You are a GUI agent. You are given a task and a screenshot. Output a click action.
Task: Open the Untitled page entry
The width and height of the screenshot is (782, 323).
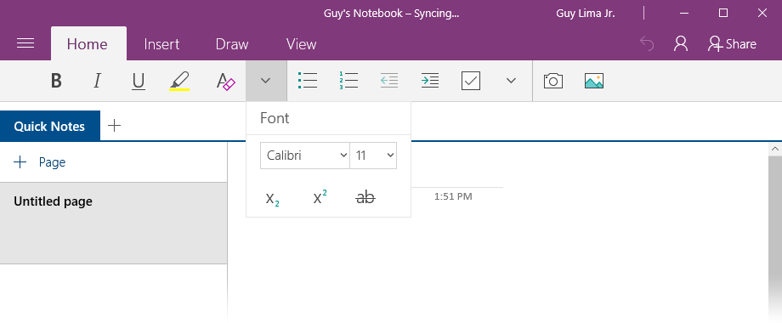[114, 223]
